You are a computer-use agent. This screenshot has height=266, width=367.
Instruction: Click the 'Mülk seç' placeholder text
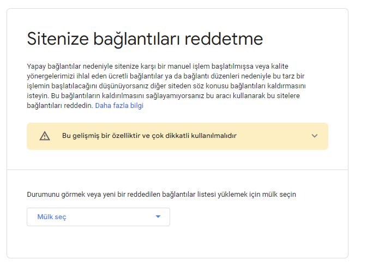52,217
